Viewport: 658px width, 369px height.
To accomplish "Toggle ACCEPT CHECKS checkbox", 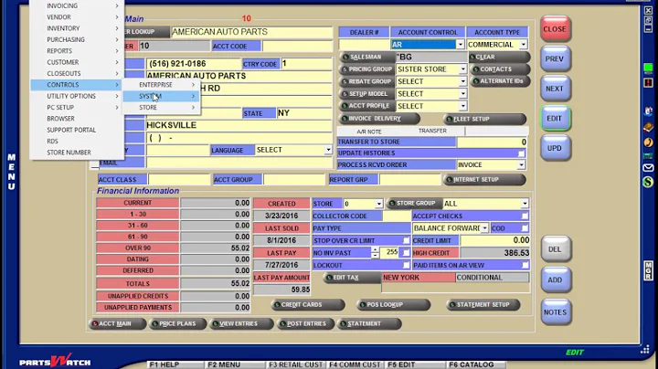I will [x=525, y=216].
